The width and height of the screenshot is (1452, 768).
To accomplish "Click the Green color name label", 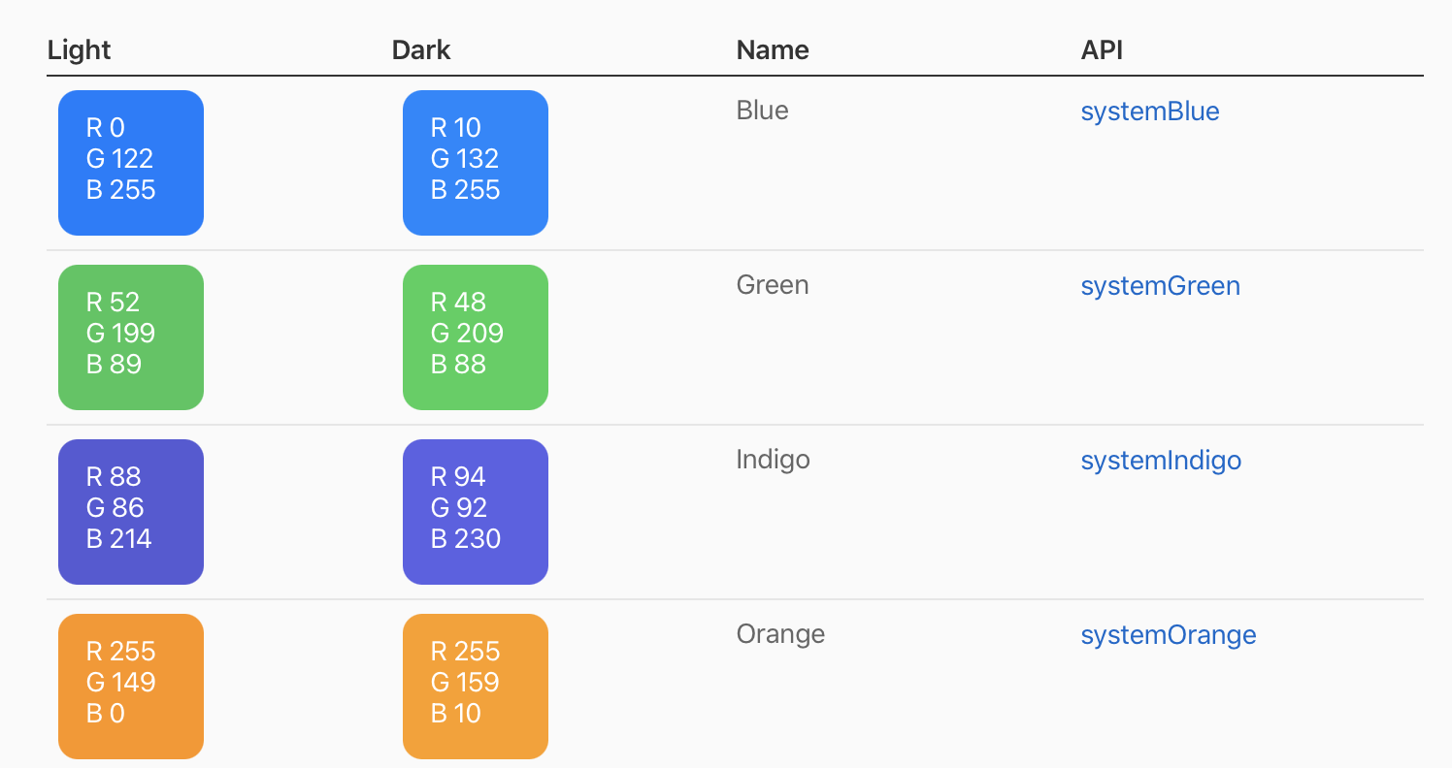I will tap(773, 284).
